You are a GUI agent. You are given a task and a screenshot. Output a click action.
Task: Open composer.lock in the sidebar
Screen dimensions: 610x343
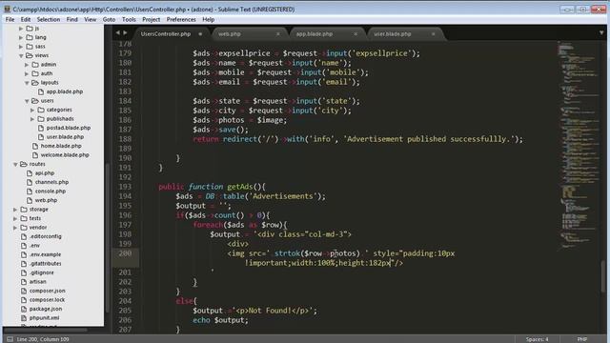47,300
